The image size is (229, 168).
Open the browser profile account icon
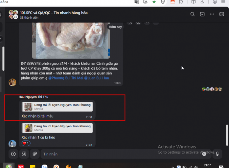pyautogui.click(x=215, y=2)
